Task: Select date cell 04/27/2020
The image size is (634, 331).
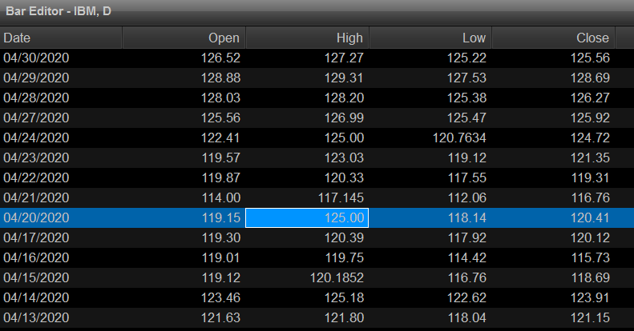Action: point(36,118)
